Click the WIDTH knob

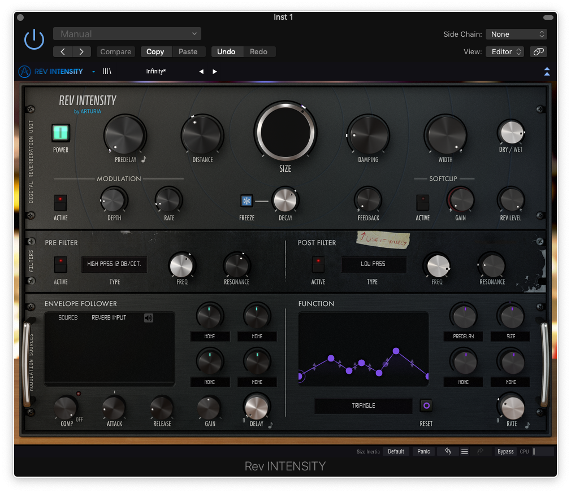point(445,135)
